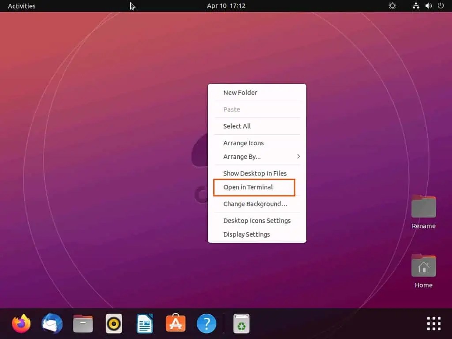This screenshot has height=339, width=452.
Task: Show all applications using the grid icon
Action: pos(433,323)
